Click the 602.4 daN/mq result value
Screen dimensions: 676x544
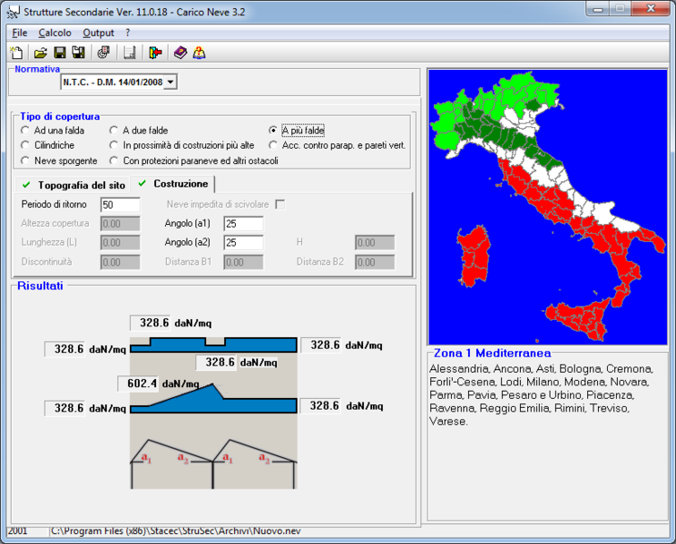138,383
